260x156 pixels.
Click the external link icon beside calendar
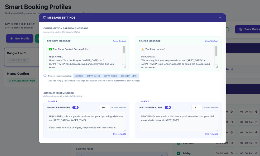point(232,69)
